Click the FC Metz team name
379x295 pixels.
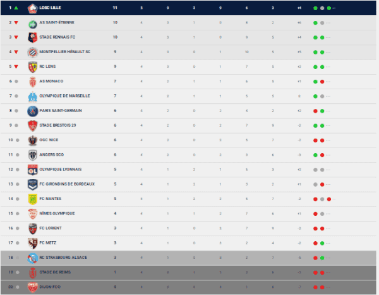coord(48,242)
